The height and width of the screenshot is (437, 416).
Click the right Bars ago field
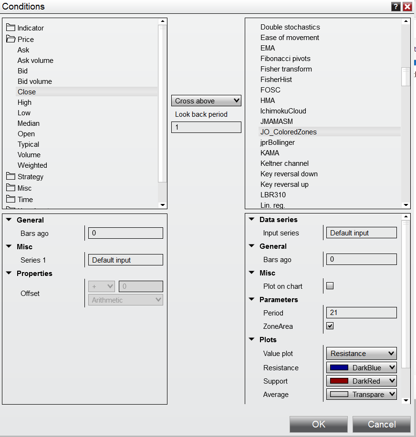[361, 259]
